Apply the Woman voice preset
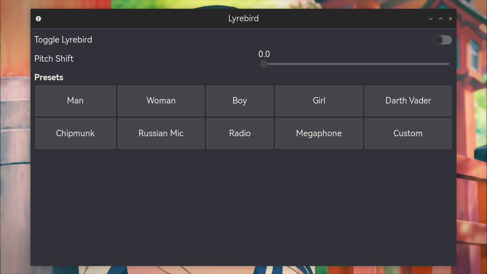This screenshot has height=274, width=487. [x=161, y=101]
